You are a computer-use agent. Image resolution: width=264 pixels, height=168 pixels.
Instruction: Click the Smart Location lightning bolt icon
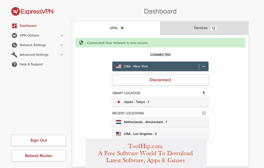(204, 93)
